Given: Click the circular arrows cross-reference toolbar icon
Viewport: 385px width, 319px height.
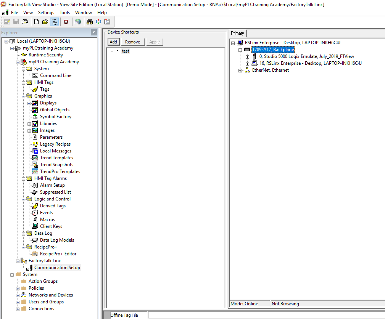Looking at the screenshot, I should click(x=98, y=22).
